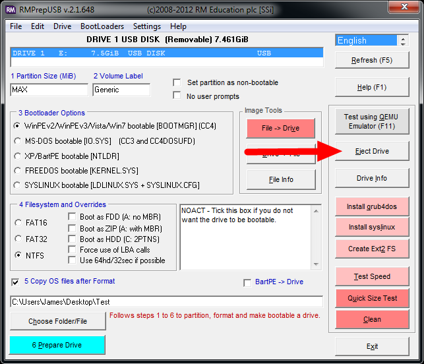Tick Set partition as non-bootable
The image size is (424, 364).
pos(177,82)
